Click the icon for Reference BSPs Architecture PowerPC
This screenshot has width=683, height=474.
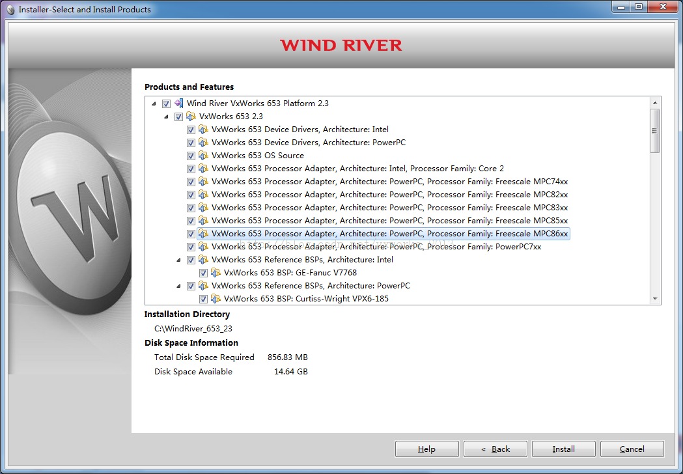tap(203, 286)
